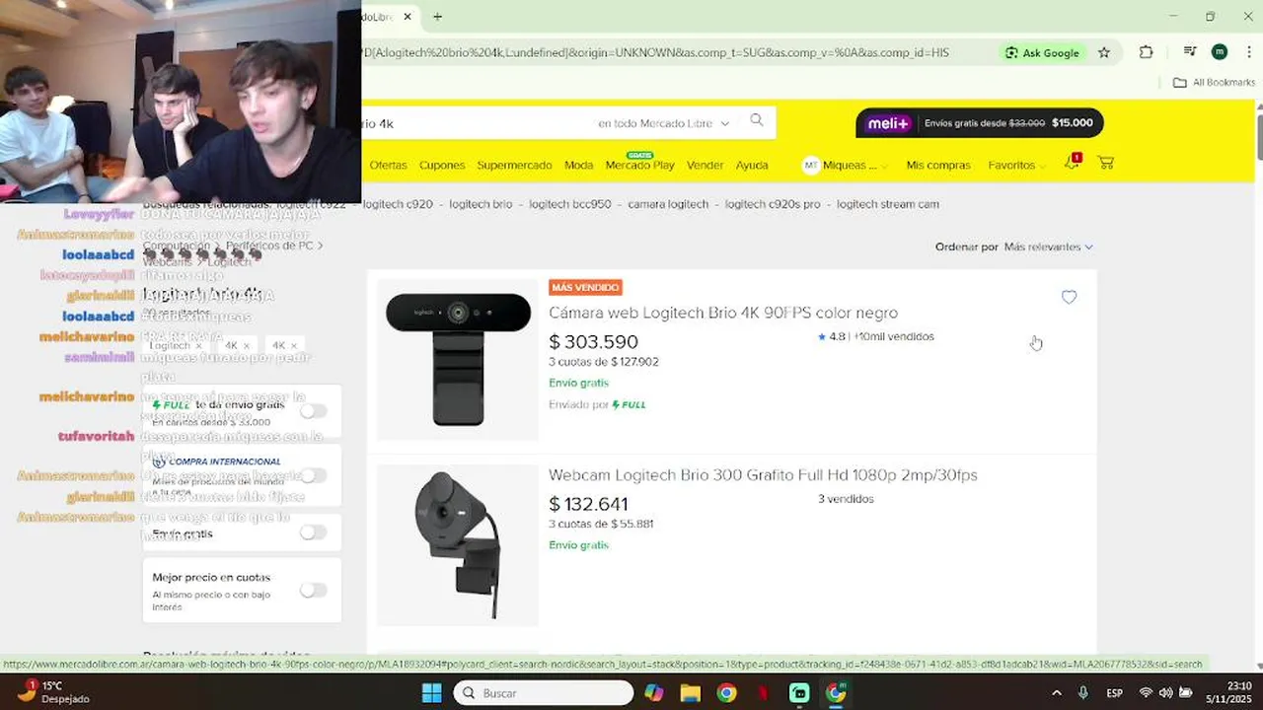Screen dimensions: 1263x710
Task: Go to Ofertas in the nav
Action: [388, 165]
